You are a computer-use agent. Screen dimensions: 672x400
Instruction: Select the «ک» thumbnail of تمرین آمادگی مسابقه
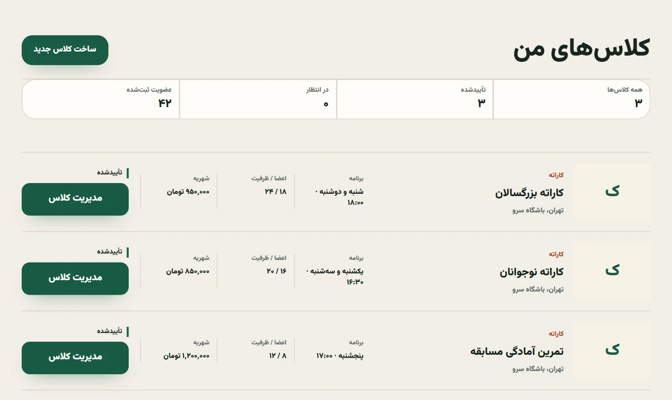point(612,350)
